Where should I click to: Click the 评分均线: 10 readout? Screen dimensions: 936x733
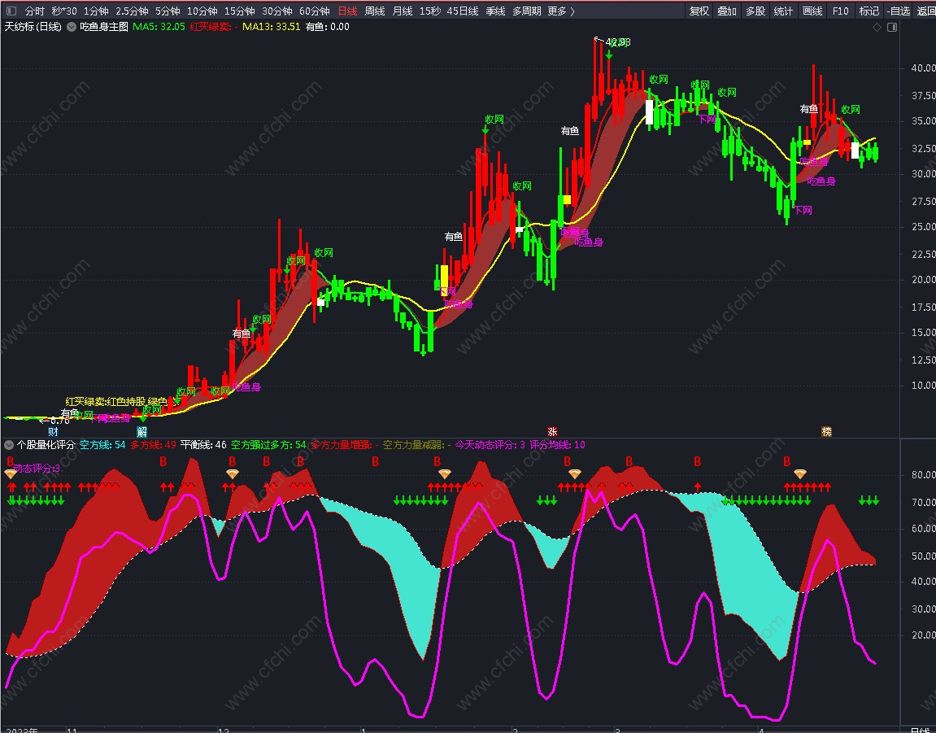558,445
